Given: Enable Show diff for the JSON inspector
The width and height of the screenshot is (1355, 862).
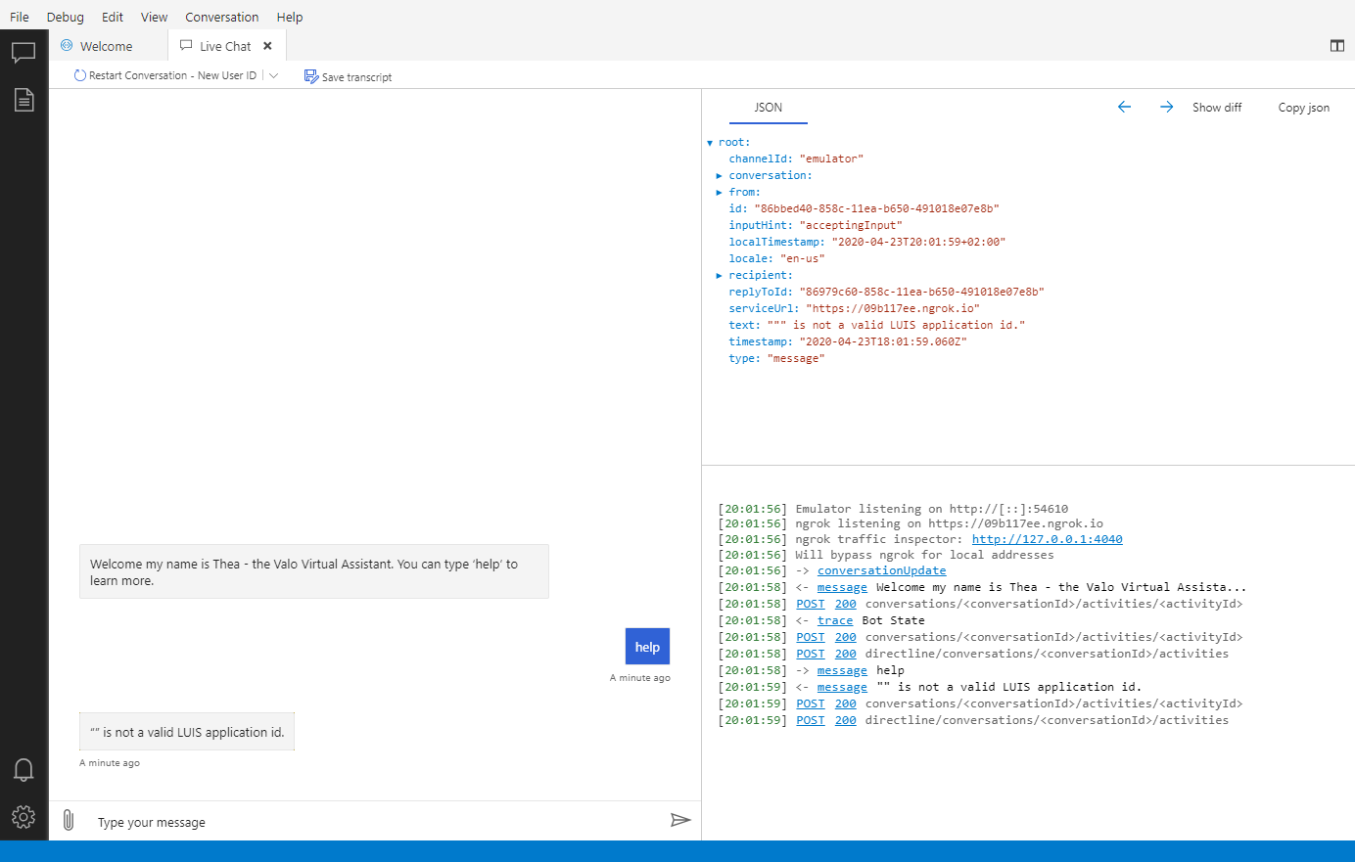Looking at the screenshot, I should (x=1217, y=108).
